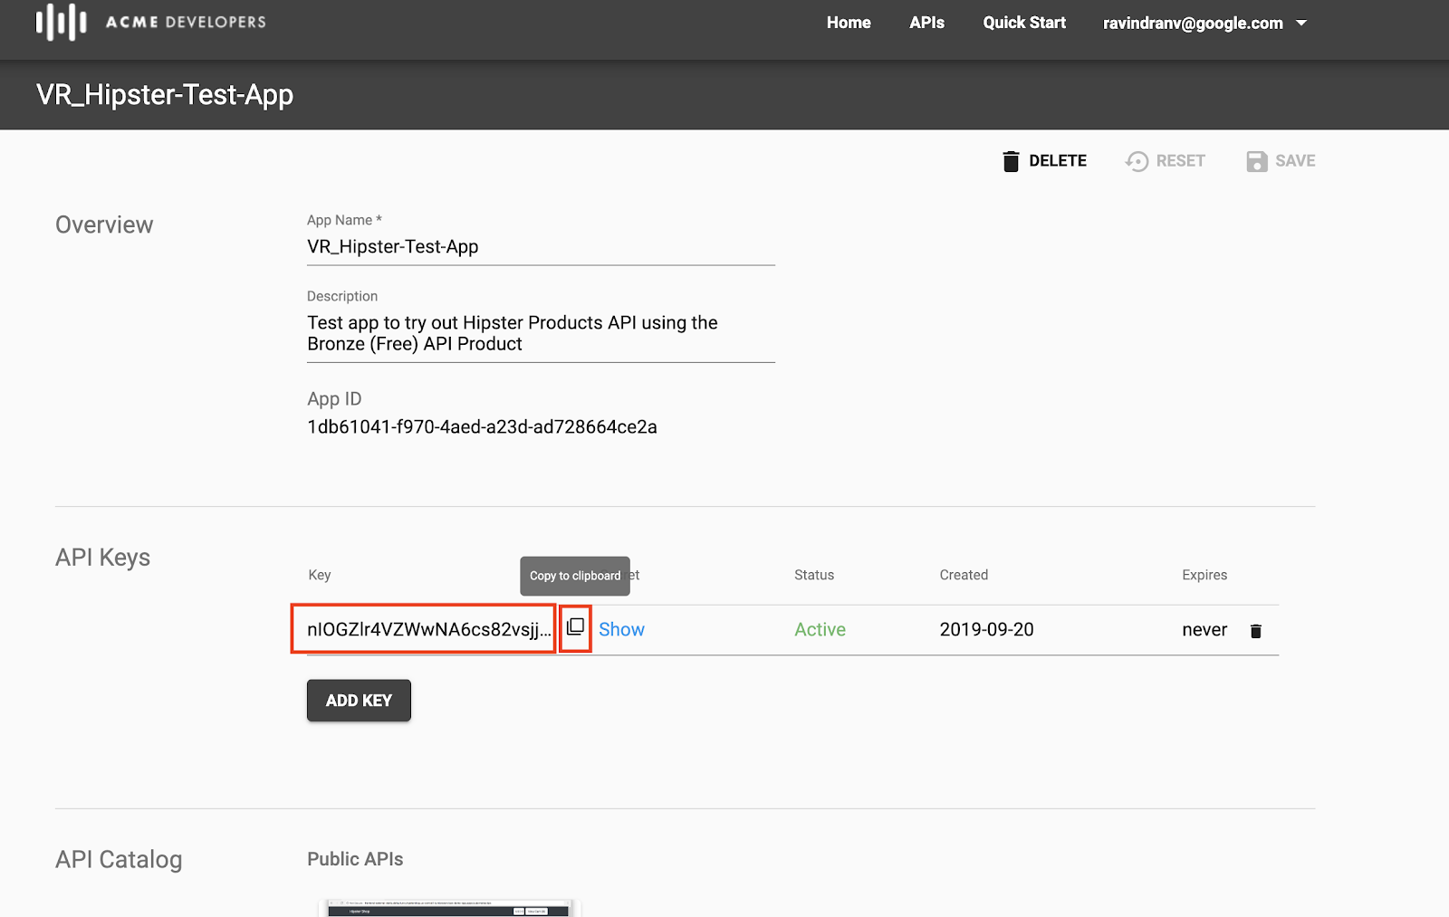This screenshot has width=1449, height=917.
Task: Delete the API key row
Action: [x=1255, y=631]
